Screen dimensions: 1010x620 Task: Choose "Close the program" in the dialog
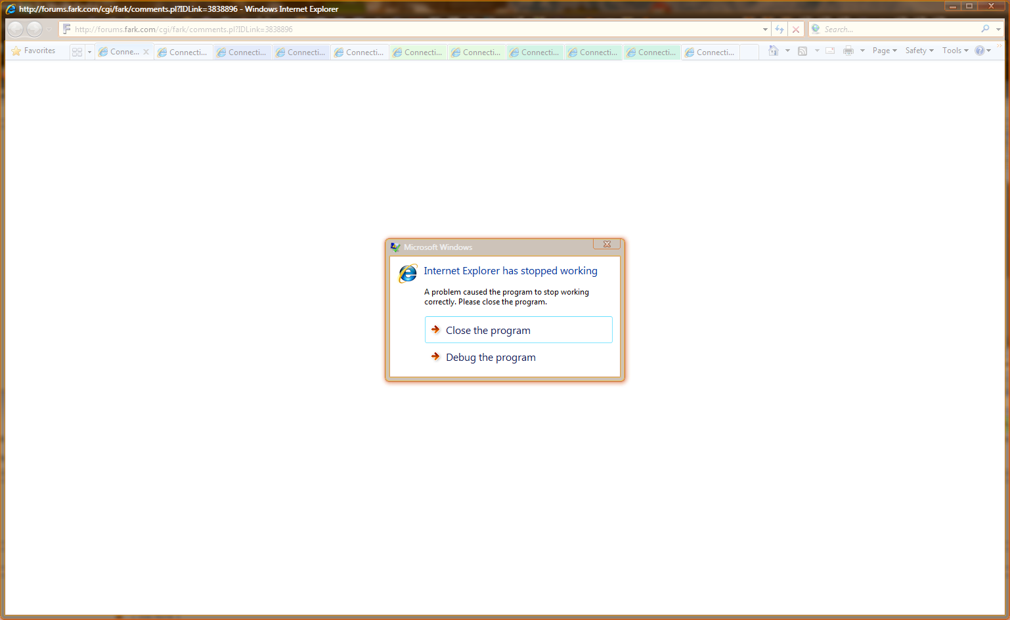pyautogui.click(x=519, y=330)
